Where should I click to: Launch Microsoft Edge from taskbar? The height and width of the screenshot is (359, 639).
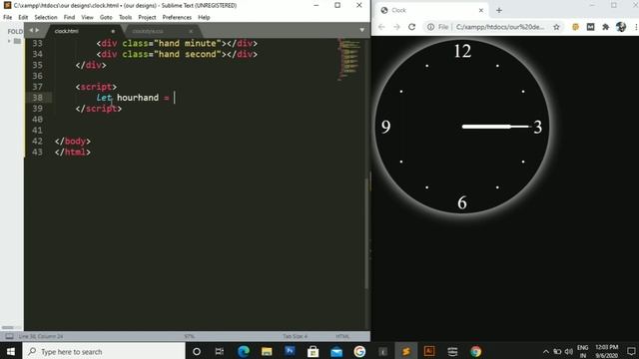click(244, 351)
